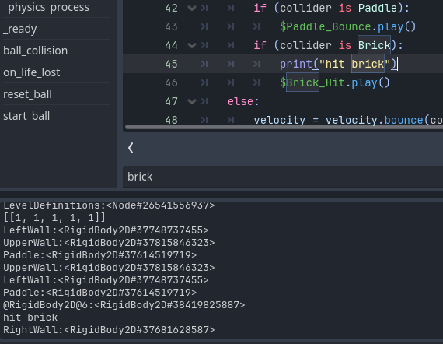This screenshot has height=344, width=443.
Task: Click the 'hit brick' output line
Action: coord(30,318)
